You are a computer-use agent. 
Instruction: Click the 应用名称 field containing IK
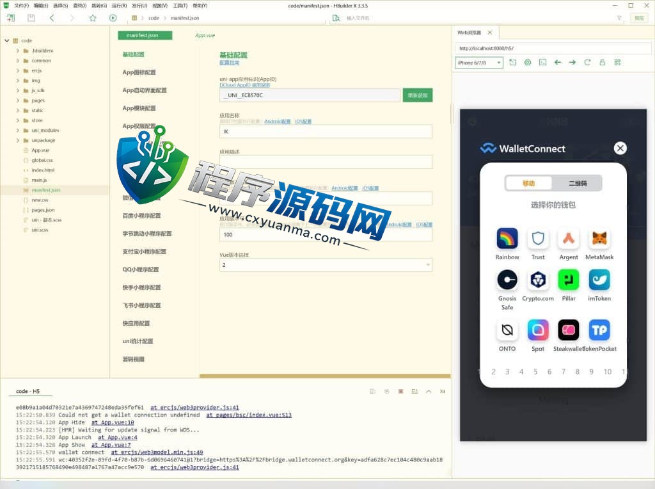[326, 131]
